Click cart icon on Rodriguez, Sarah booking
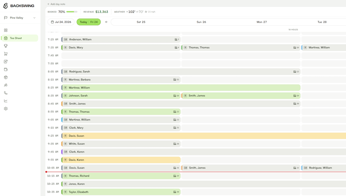Screen dimensions: 346x196 [x=294, y=72]
